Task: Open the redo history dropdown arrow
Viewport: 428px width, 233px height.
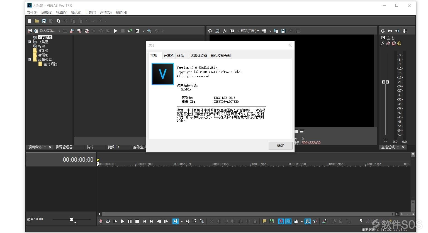Action: point(106,21)
